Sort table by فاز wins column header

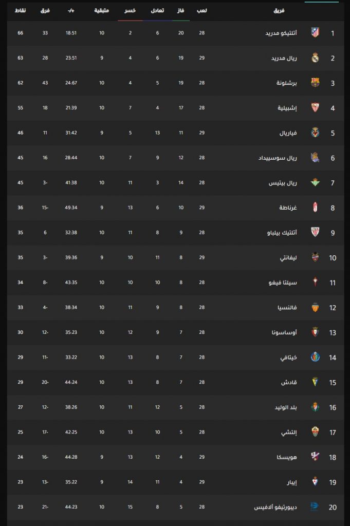181,10
